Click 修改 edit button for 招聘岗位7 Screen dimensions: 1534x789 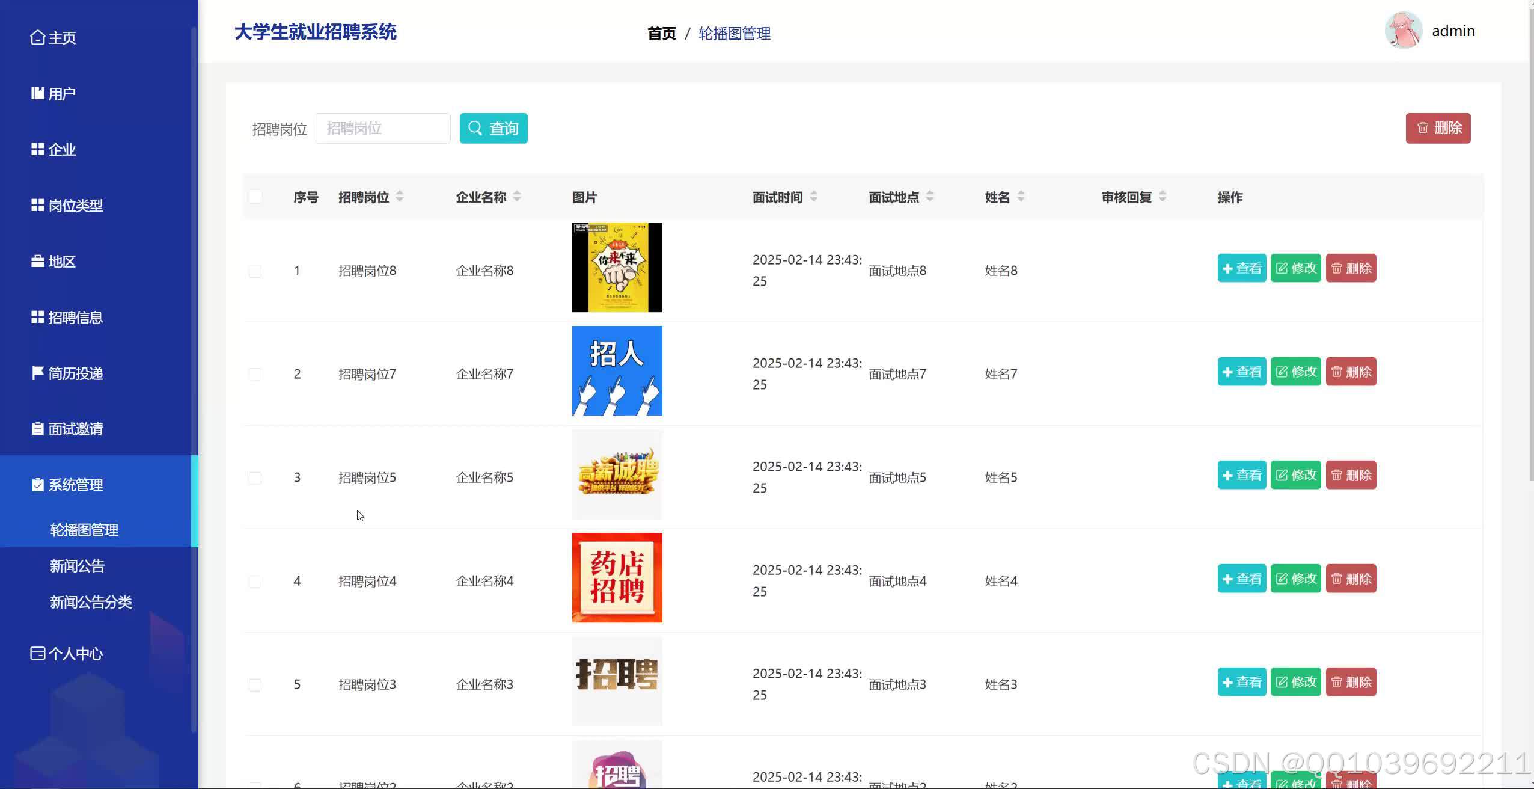click(x=1295, y=372)
